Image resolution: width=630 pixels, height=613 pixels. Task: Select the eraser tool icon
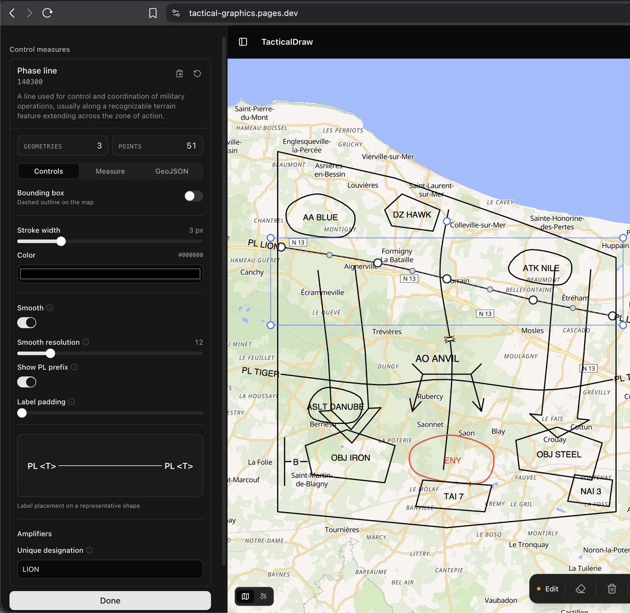coord(580,589)
